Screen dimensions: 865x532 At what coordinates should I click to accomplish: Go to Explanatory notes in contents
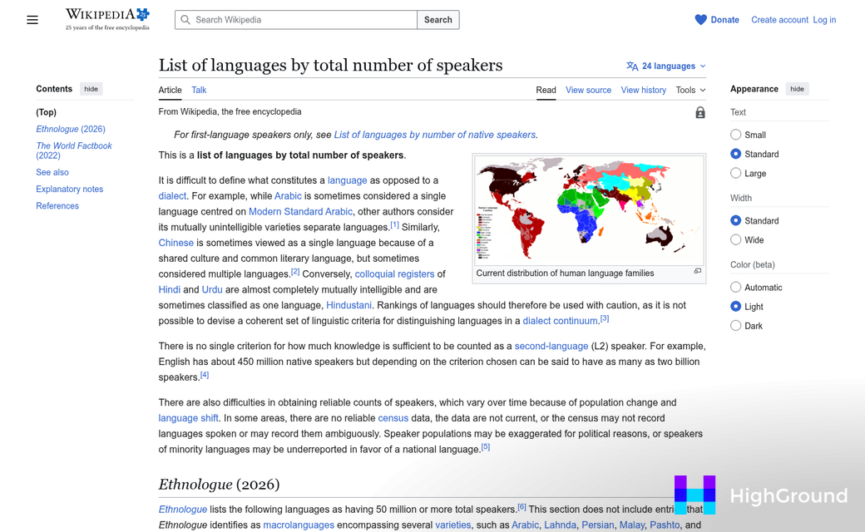70,189
